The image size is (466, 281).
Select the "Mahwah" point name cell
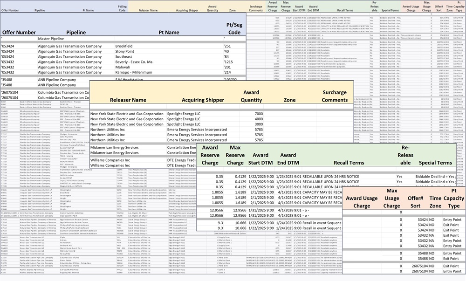click(124, 68)
